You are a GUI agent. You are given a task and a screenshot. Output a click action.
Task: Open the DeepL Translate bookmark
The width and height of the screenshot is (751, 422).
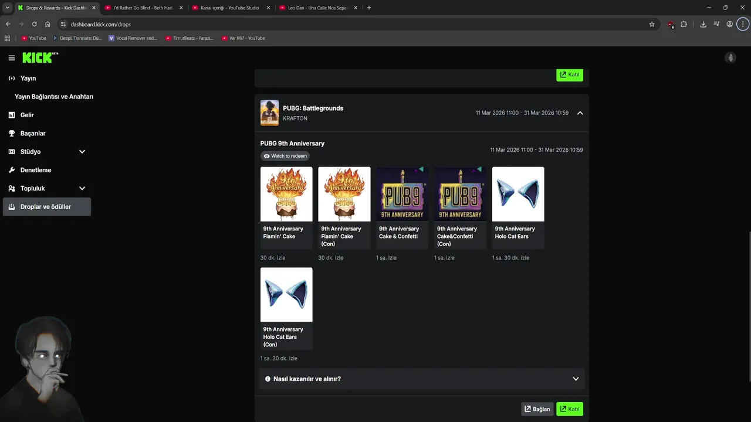click(x=77, y=38)
